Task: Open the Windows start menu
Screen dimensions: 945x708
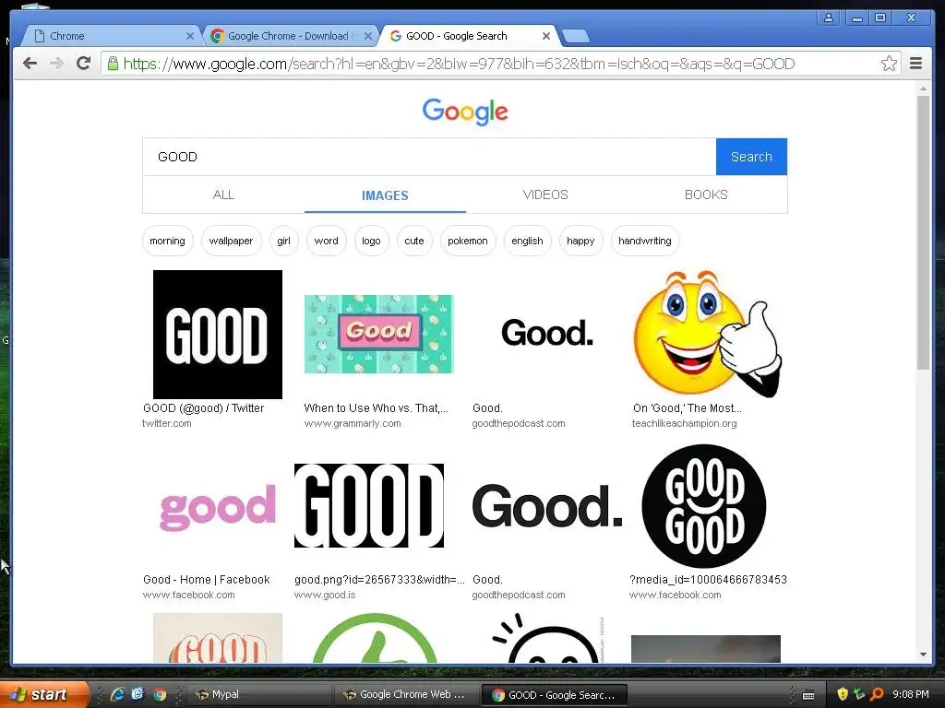Action: tap(43, 694)
